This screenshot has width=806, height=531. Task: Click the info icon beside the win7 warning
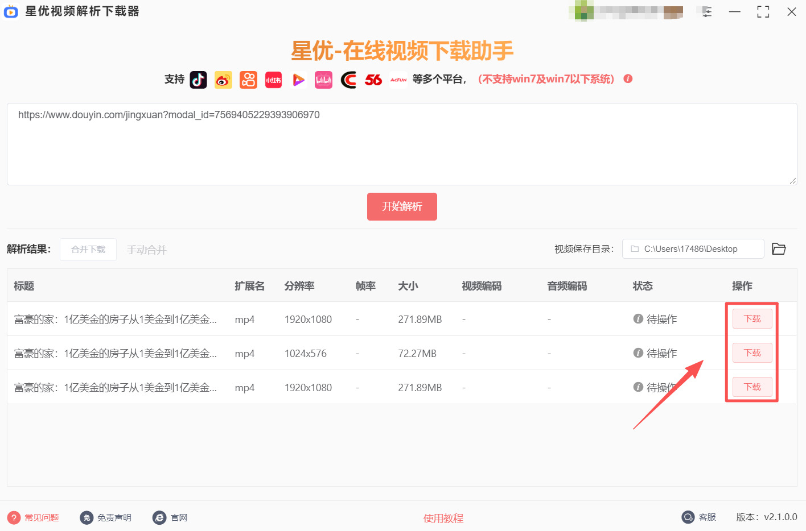[x=628, y=79]
